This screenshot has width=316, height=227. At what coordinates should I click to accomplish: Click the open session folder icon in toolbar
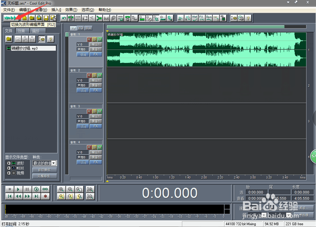point(32,18)
